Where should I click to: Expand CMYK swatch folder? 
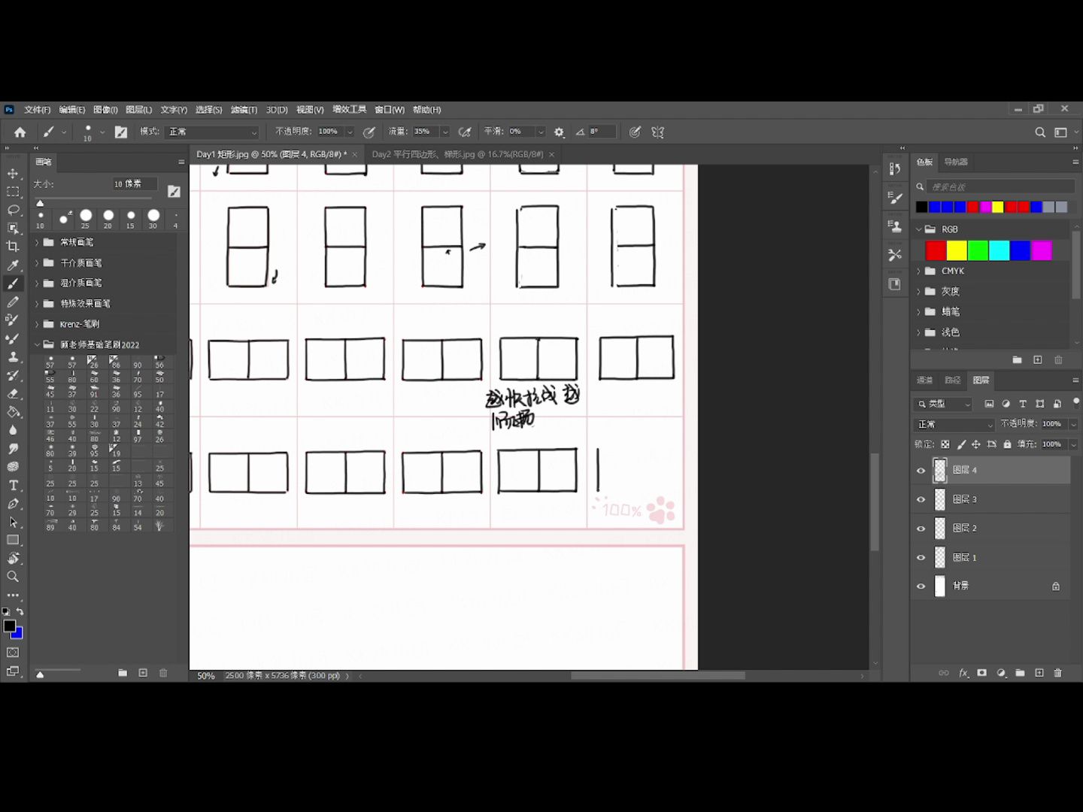918,271
